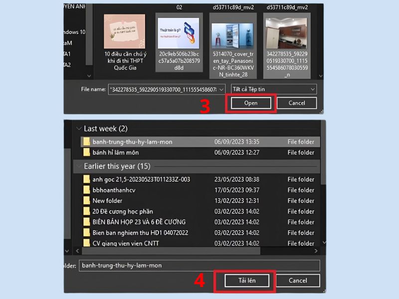Click the date 23/05/2023 08:38

[x=236, y=179]
